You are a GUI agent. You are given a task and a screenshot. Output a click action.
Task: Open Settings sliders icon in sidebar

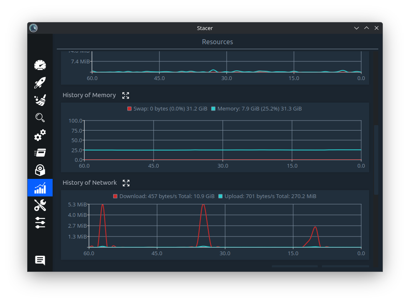pyautogui.click(x=40, y=223)
